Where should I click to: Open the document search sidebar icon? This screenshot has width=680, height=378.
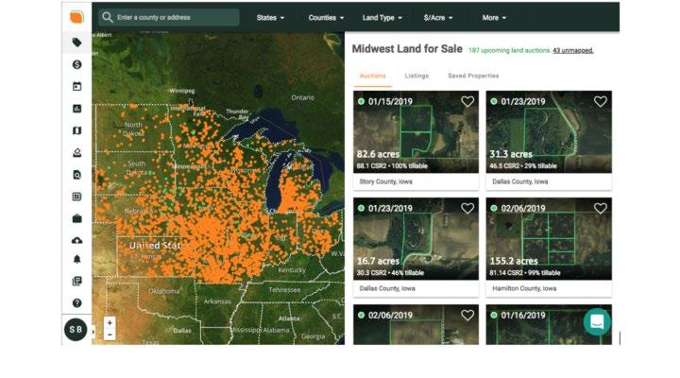[76, 175]
